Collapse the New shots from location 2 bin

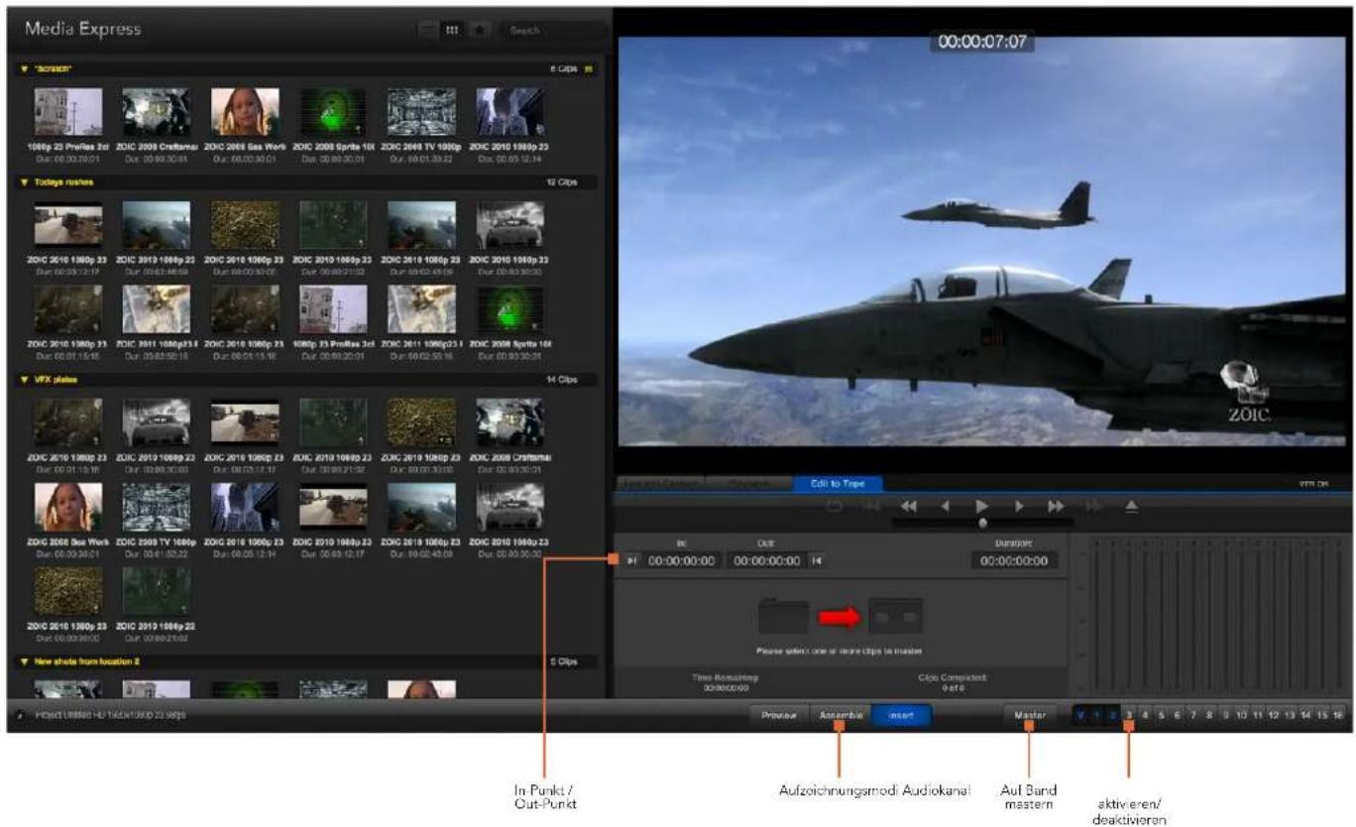24,661
